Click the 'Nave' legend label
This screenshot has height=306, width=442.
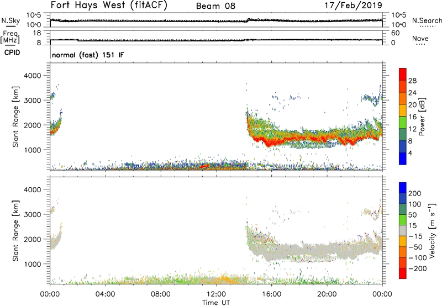click(420, 38)
